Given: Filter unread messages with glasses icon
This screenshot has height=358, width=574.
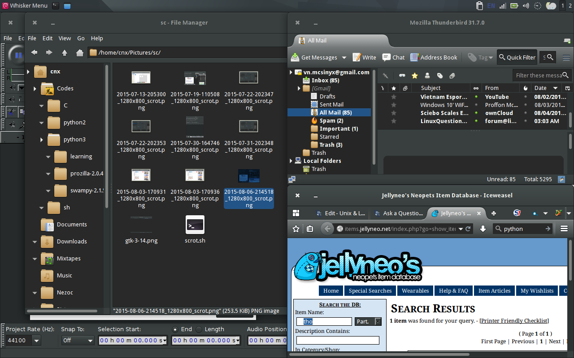Looking at the screenshot, I should tap(402, 76).
